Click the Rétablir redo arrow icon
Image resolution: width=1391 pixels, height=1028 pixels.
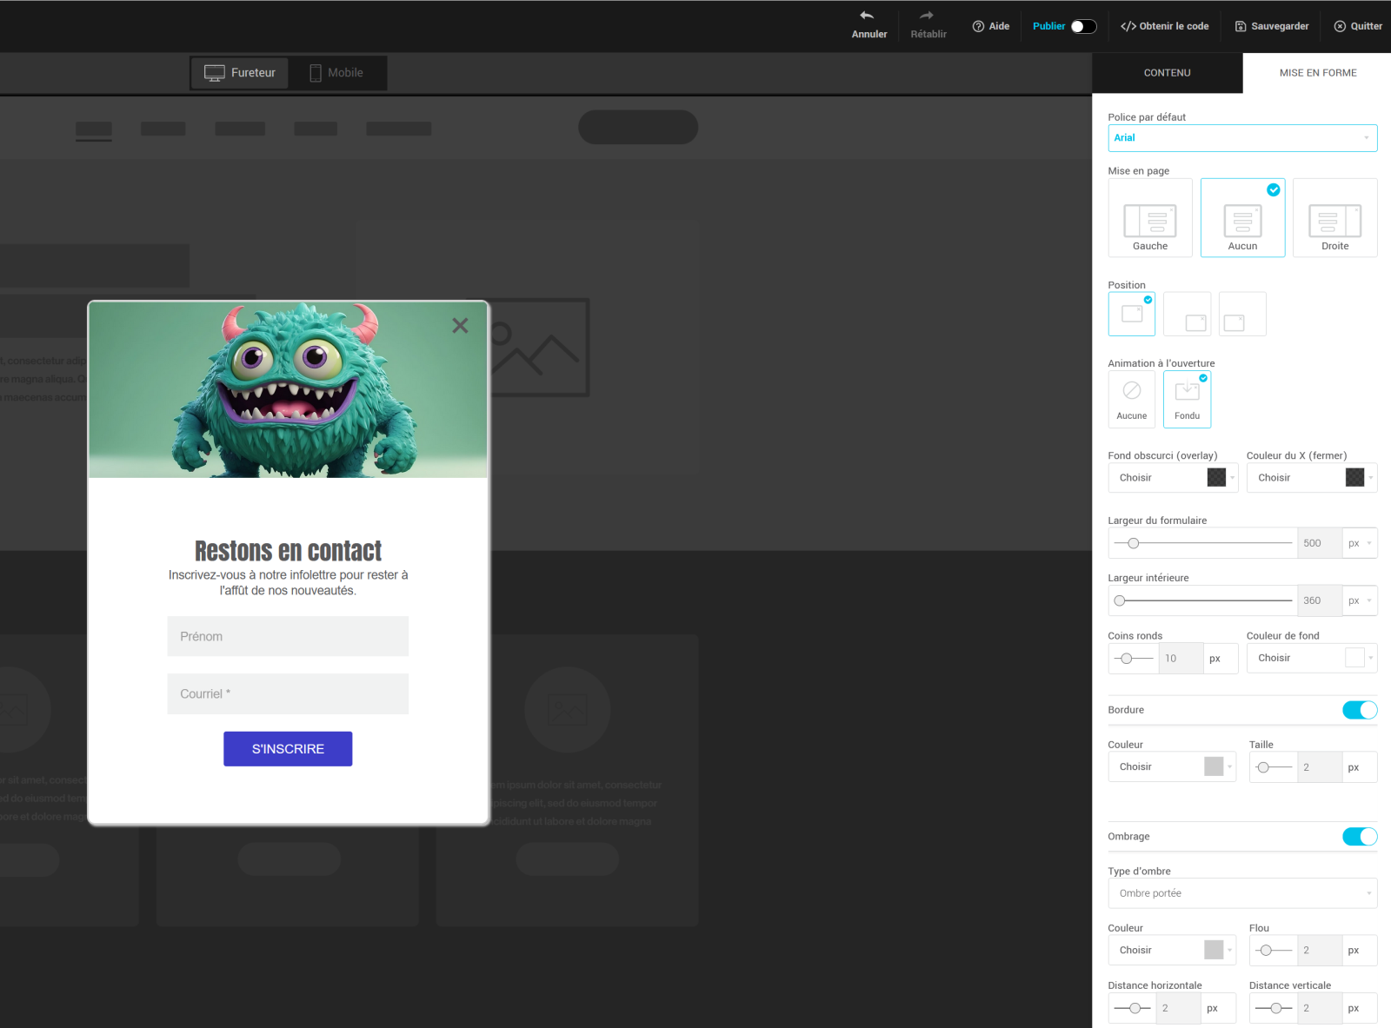[927, 16]
